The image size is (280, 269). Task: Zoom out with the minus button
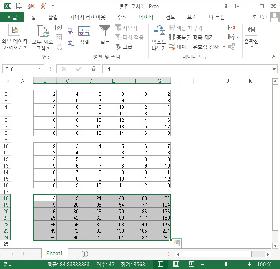203,264
